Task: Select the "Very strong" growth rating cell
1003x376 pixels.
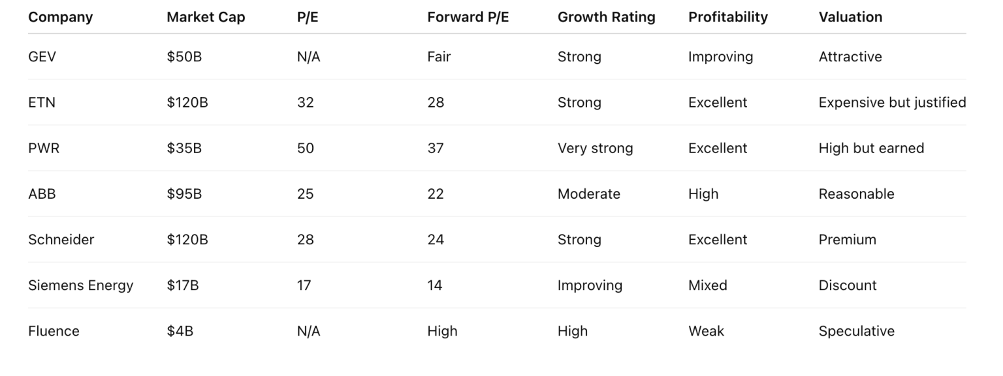Action: pos(595,148)
